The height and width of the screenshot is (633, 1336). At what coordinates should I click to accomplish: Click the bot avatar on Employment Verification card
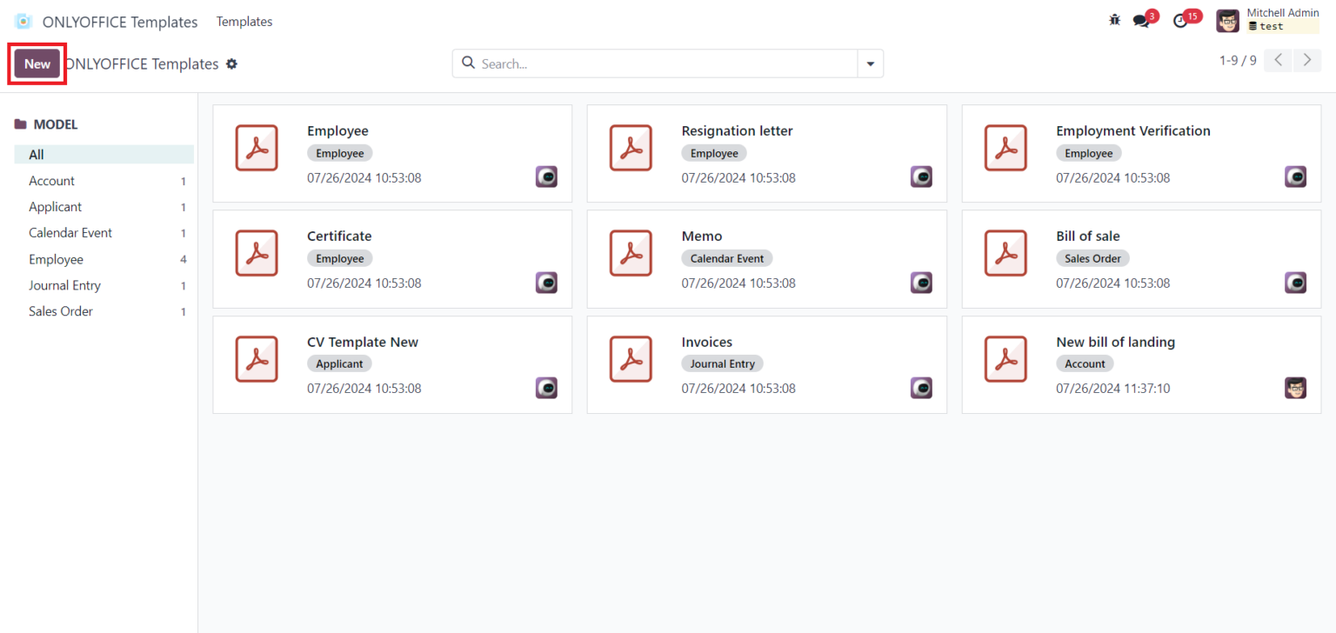point(1295,177)
